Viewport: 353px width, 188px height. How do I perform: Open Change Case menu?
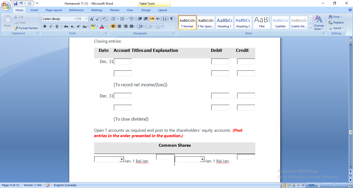85,26
